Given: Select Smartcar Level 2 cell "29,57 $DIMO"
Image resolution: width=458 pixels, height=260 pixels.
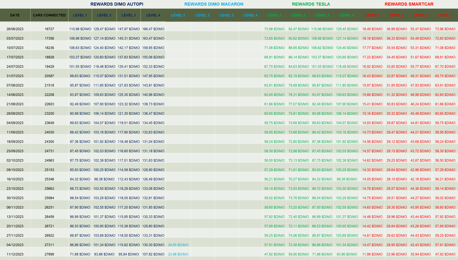Looking at the screenshot, I should coord(397,189).
